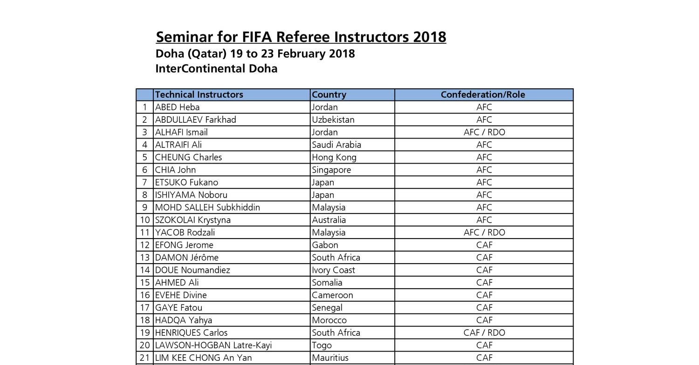
Task: Click the 'Doha (Qatar) 19 to 23 February 2018' subtitle
Action: click(255, 53)
